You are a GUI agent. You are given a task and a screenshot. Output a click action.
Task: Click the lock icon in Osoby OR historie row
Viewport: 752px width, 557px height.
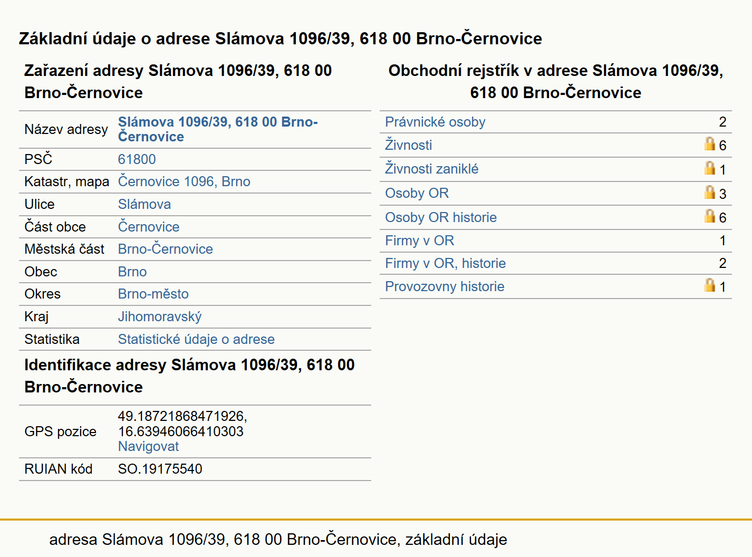[x=710, y=216]
